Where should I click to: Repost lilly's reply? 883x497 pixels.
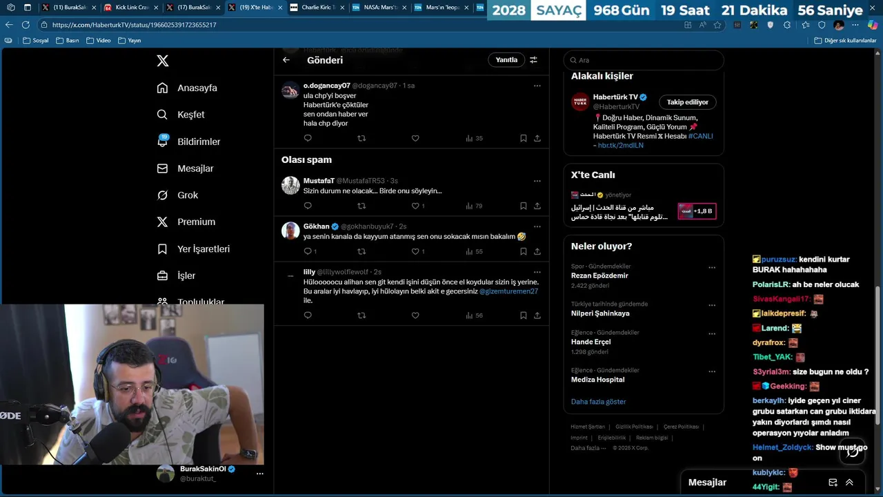tap(361, 315)
